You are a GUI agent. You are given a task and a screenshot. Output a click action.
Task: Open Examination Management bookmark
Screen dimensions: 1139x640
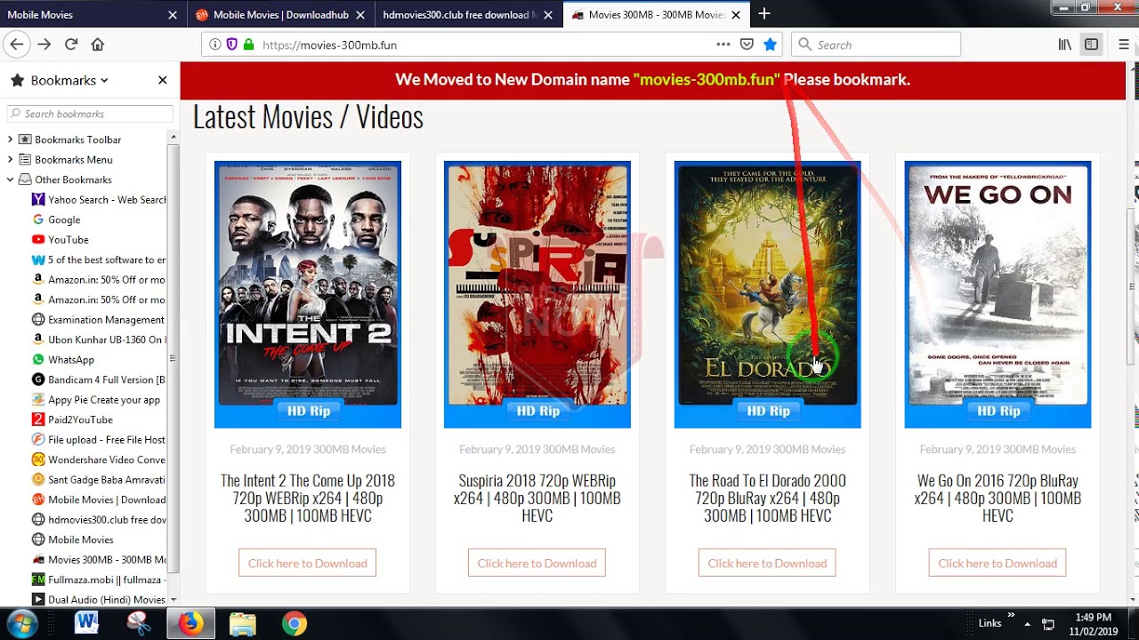[99, 320]
